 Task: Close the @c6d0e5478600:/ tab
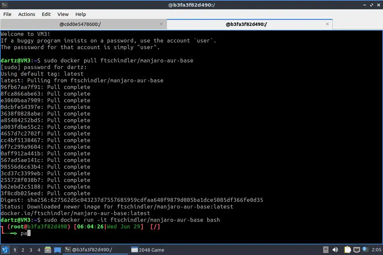(161, 24)
